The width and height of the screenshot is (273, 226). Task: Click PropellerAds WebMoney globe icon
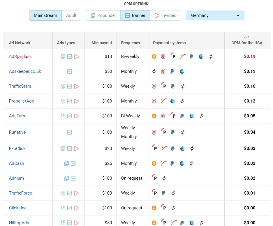click(172, 101)
